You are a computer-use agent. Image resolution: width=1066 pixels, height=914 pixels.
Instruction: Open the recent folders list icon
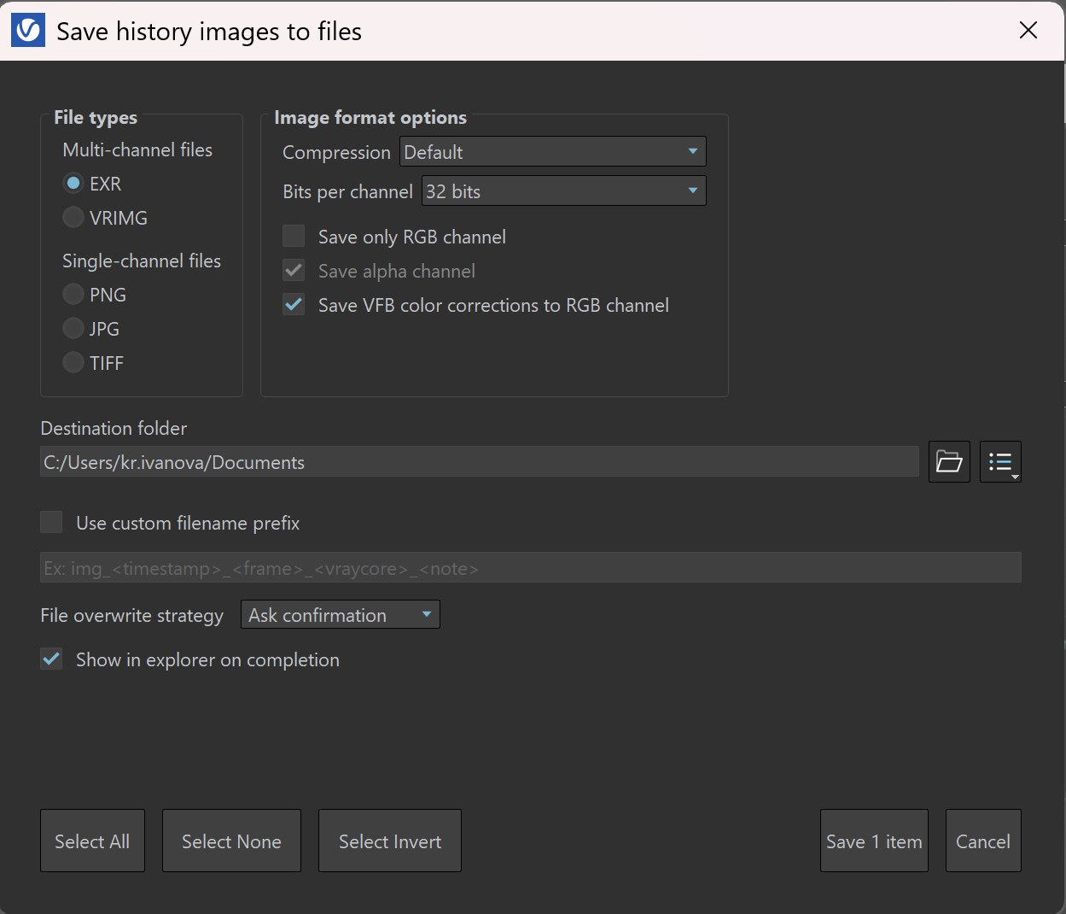click(x=1000, y=462)
